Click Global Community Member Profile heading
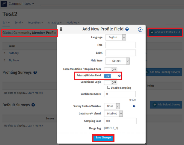The width and height of the screenshot is (184, 145). click(x=29, y=33)
